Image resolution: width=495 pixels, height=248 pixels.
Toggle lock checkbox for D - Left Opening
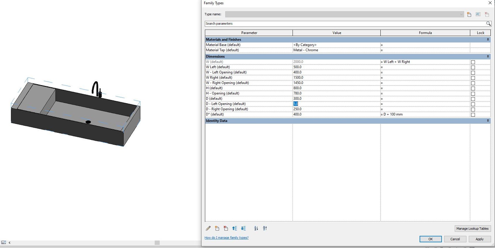[473, 104]
